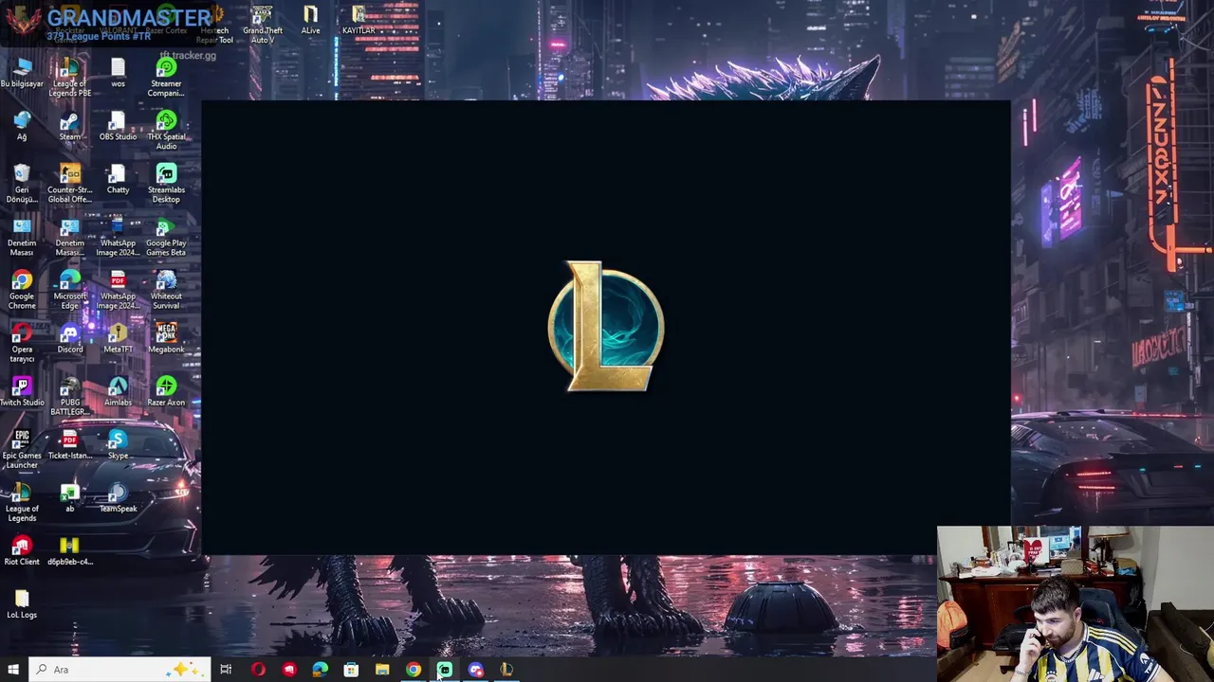
Task: Select the ab Excel file icon
Action: click(69, 498)
